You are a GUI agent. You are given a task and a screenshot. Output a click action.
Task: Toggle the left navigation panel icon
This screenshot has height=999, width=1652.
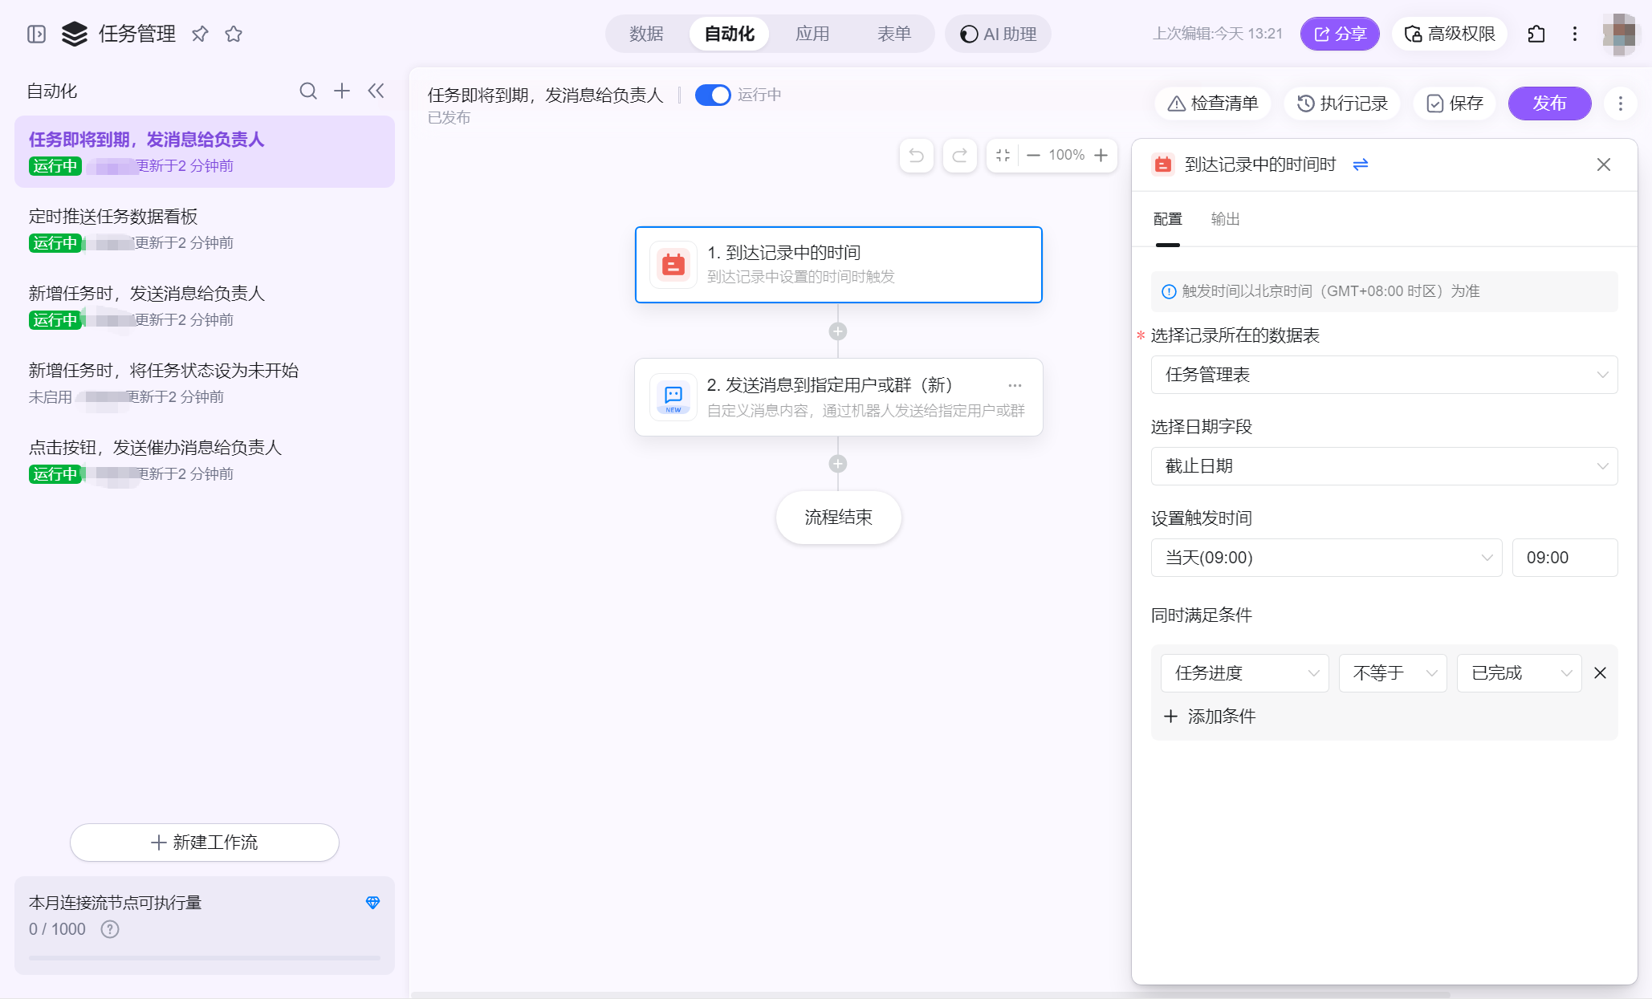coord(36,34)
